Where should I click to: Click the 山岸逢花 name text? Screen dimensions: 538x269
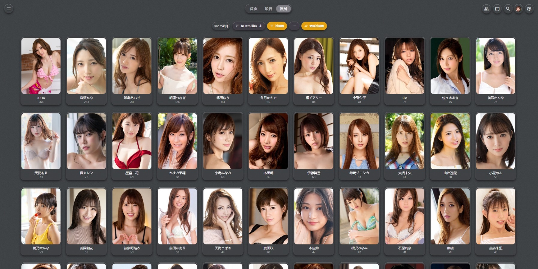450,173
